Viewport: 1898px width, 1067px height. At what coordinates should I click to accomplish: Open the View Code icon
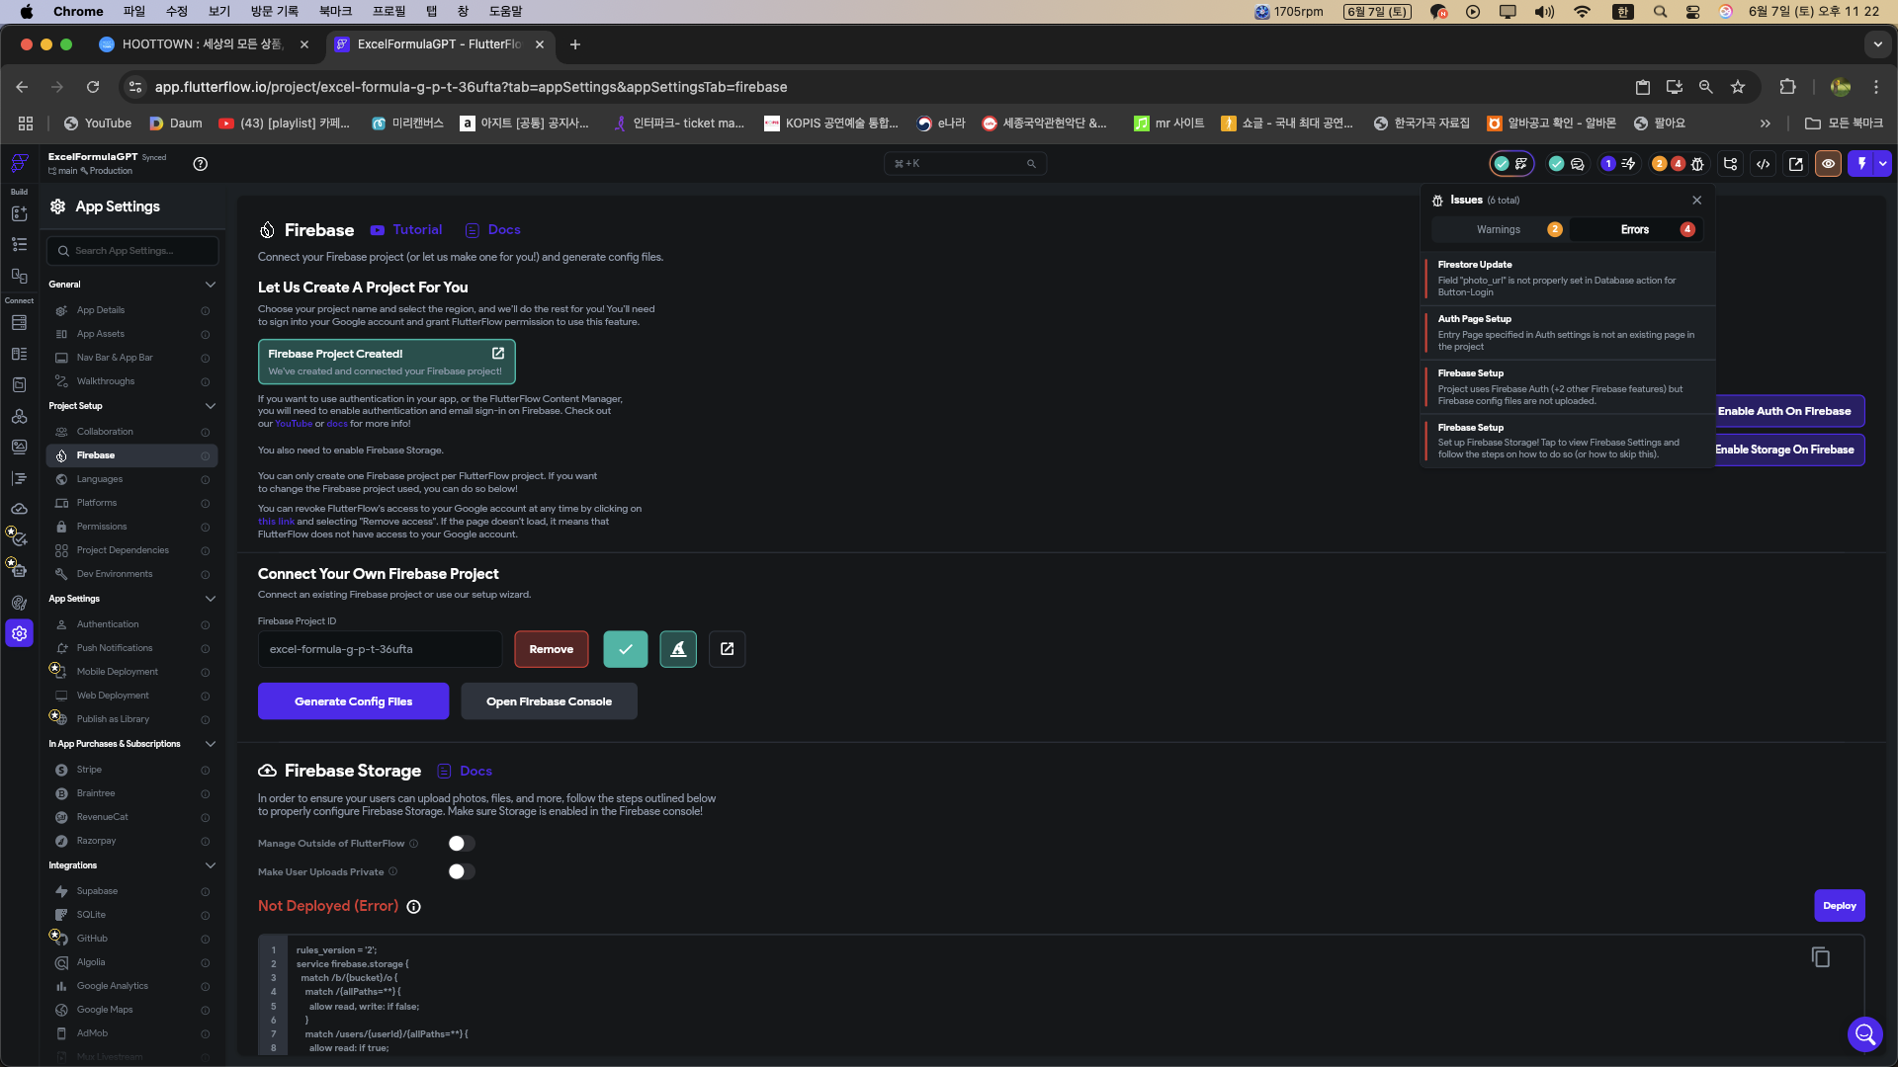coord(1763,164)
